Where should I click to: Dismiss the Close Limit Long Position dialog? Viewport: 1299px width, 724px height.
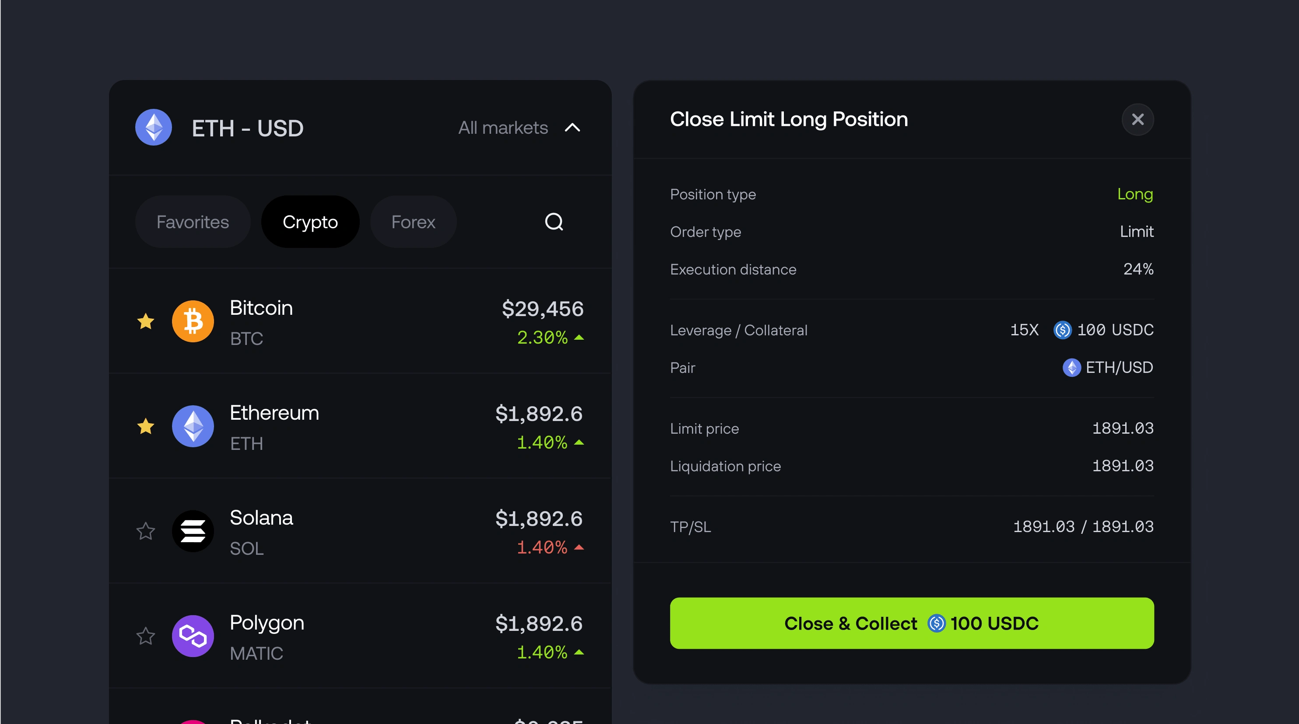click(x=1138, y=119)
